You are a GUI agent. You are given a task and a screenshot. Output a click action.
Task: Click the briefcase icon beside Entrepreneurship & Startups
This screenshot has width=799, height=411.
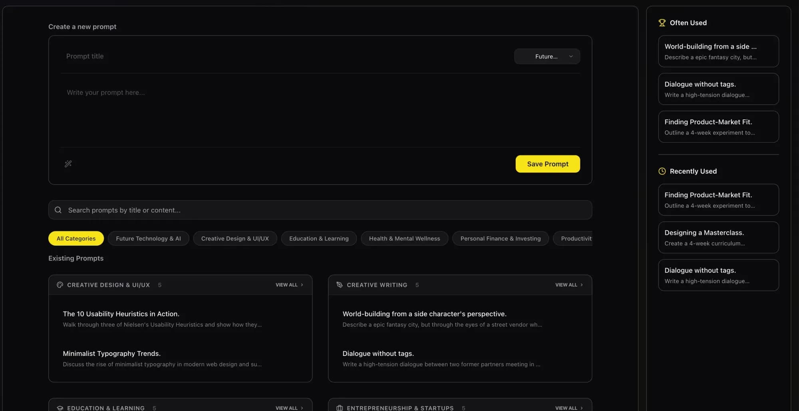point(339,408)
